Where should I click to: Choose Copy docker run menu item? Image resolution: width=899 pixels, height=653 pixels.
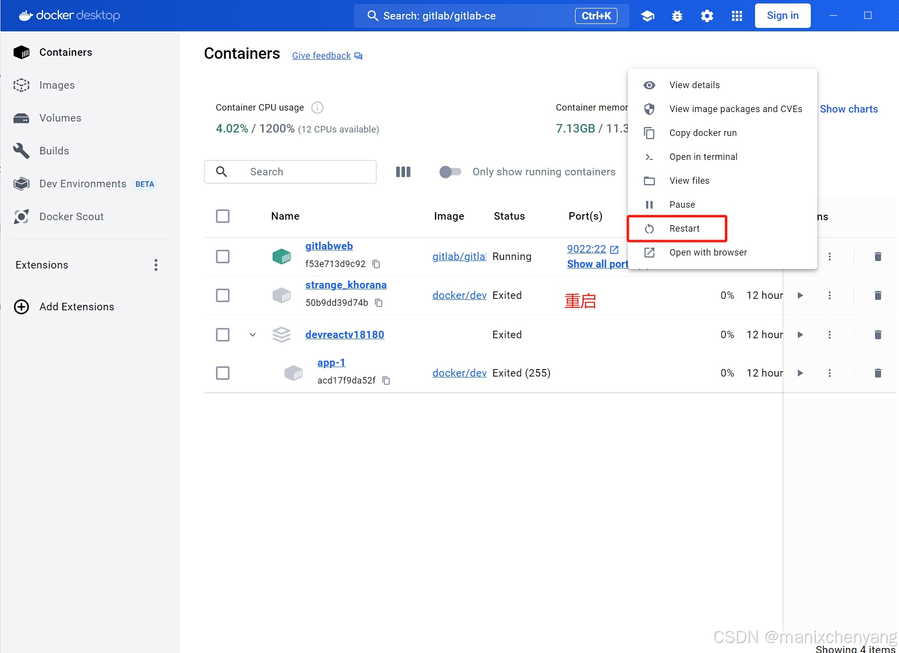pyautogui.click(x=722, y=133)
